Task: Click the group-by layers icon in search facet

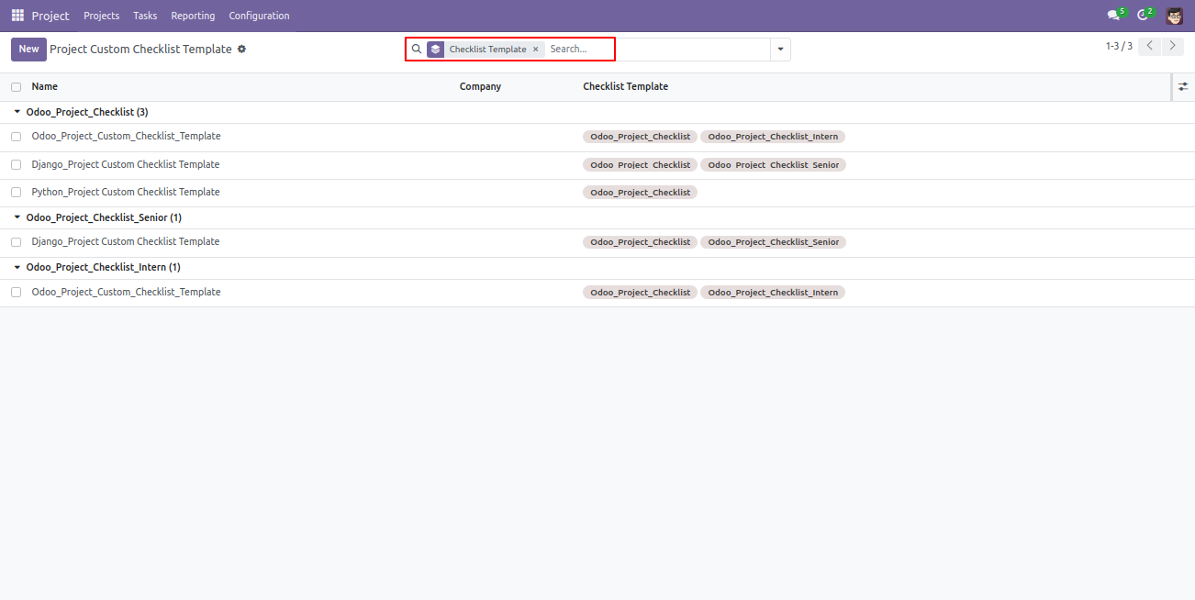Action: 435,50
